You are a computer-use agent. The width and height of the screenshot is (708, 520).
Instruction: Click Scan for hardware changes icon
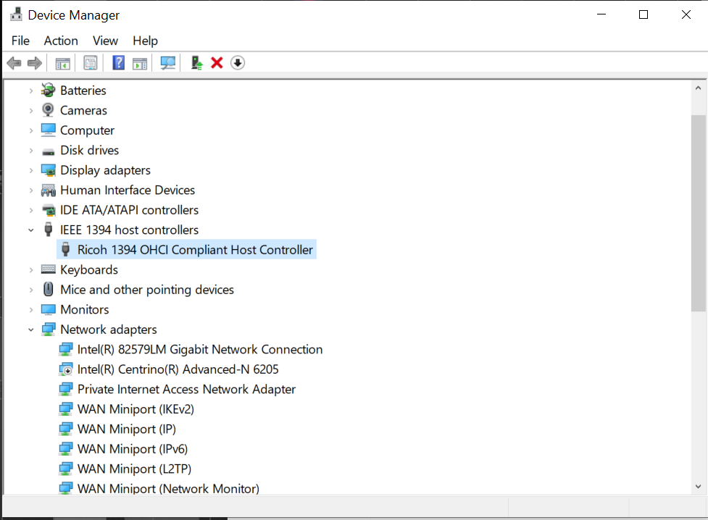tap(168, 63)
